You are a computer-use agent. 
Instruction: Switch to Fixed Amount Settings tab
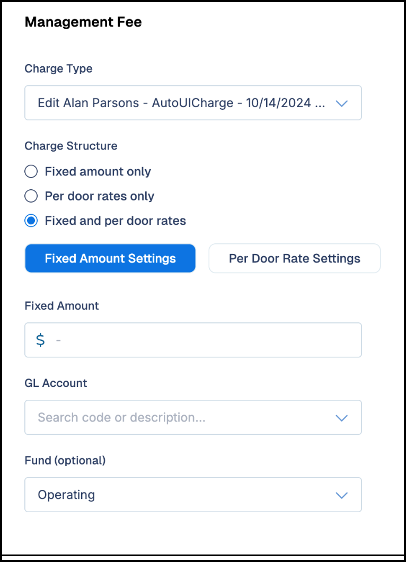110,258
